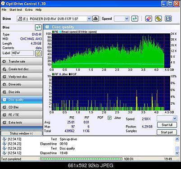Click the eraser icon in the toolbar

pyautogui.click(x=149, y=19)
